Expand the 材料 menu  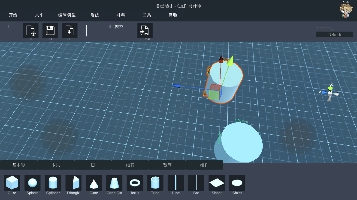[121, 15]
